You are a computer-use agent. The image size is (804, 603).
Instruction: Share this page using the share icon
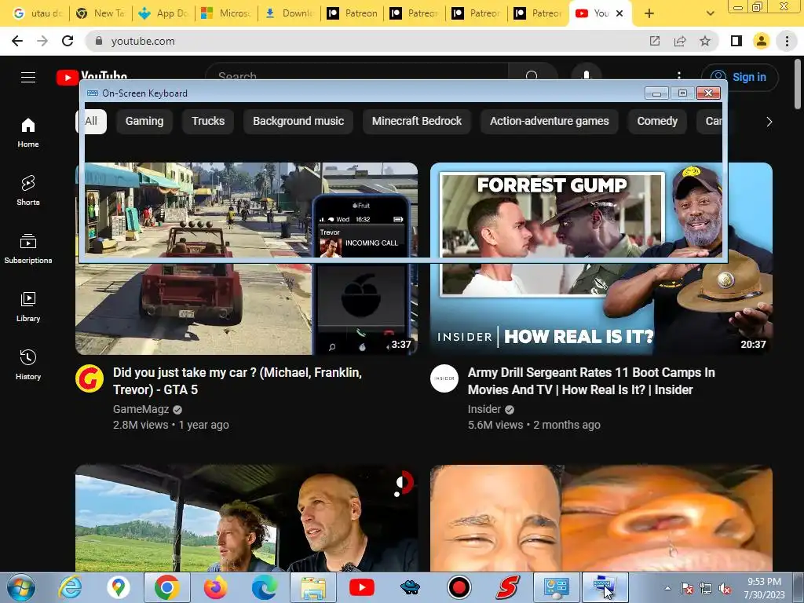[680, 41]
